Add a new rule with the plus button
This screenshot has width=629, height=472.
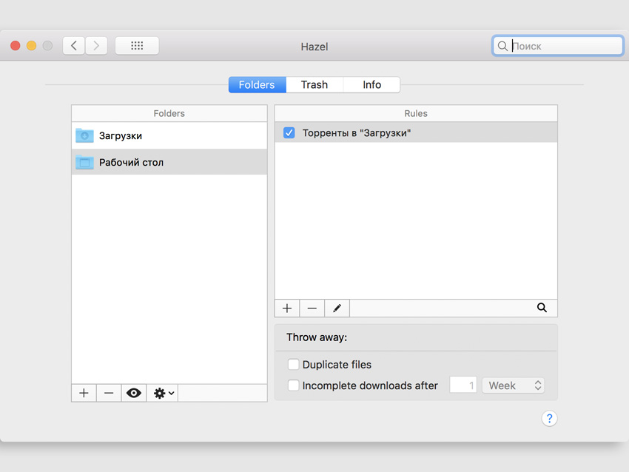[x=287, y=308]
